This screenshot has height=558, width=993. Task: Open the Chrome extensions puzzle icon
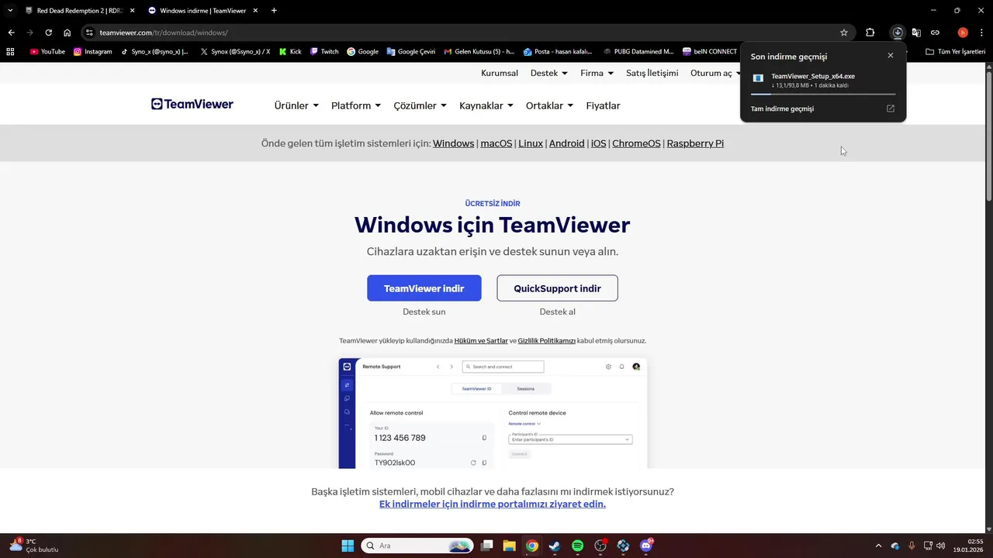pos(870,33)
